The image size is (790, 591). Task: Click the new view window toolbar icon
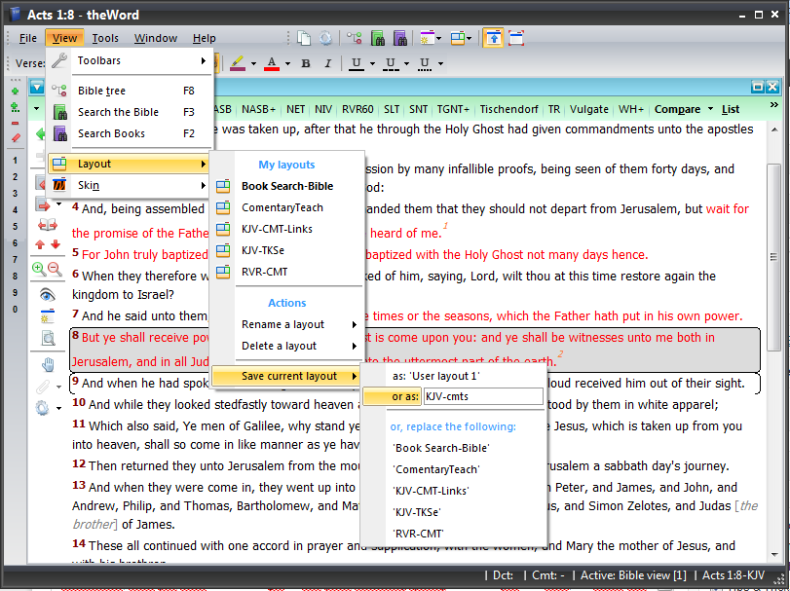click(x=427, y=38)
